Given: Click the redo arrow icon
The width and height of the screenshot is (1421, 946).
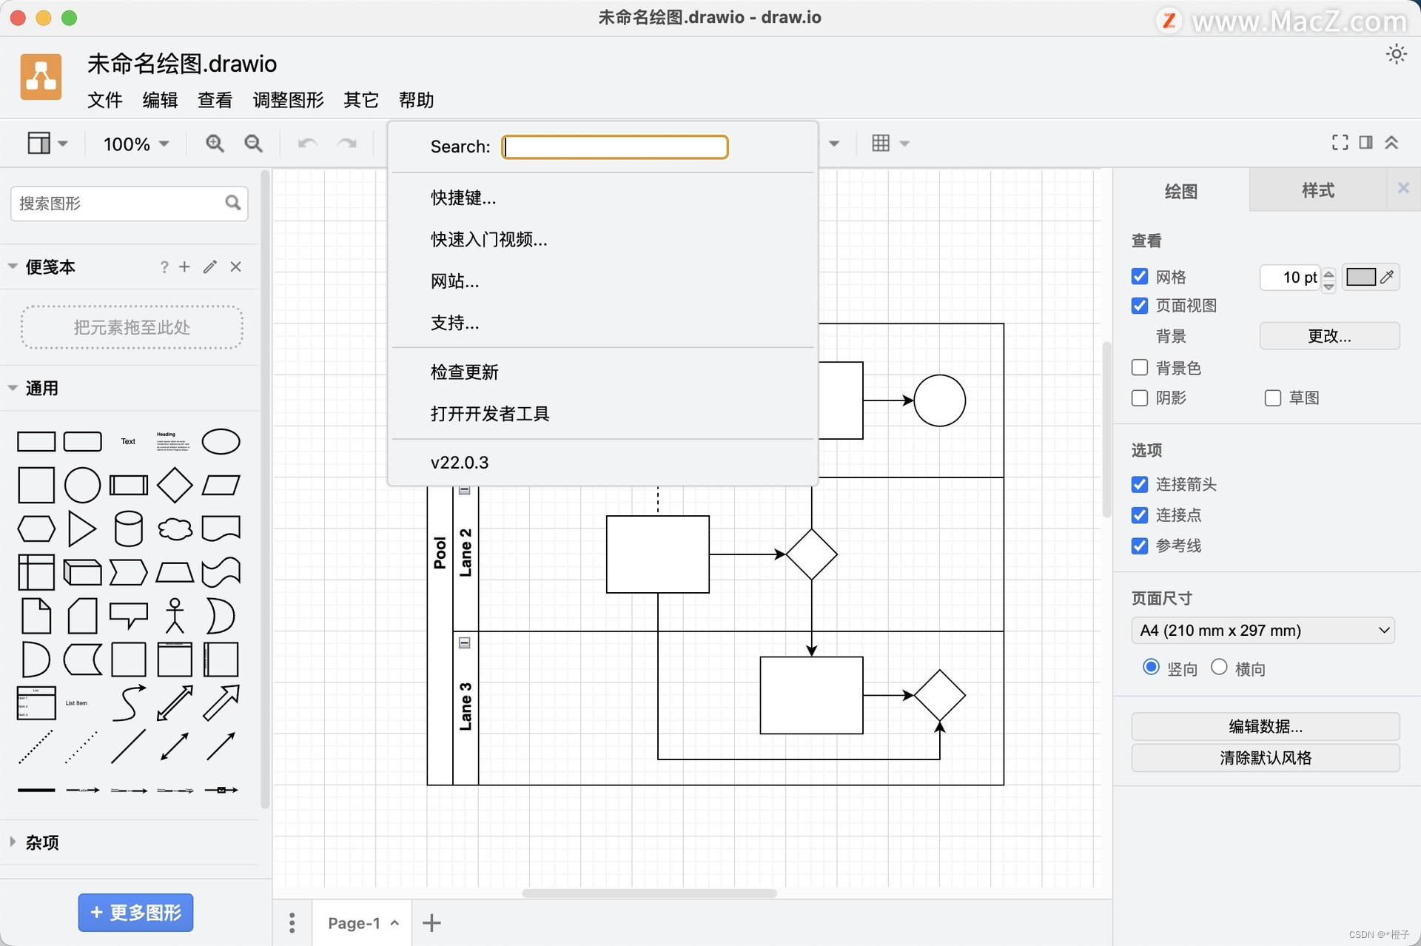Looking at the screenshot, I should click(x=346, y=144).
